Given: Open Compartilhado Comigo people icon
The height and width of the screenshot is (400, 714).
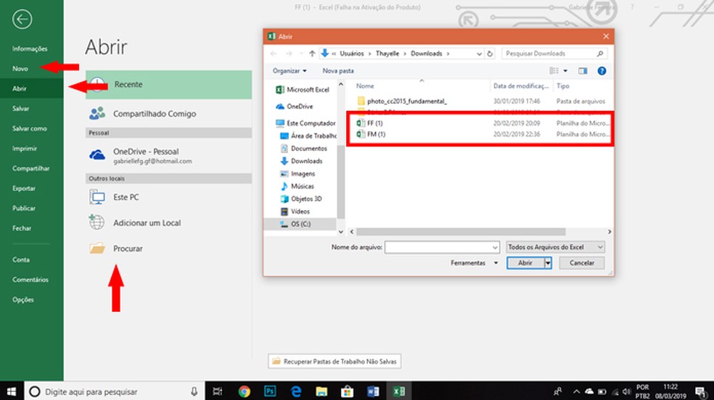Looking at the screenshot, I should 97,114.
